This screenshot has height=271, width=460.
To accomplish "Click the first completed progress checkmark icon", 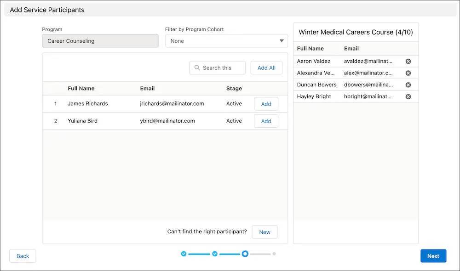I will [x=184, y=253].
